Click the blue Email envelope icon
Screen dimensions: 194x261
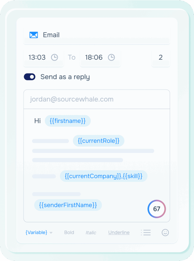click(34, 35)
